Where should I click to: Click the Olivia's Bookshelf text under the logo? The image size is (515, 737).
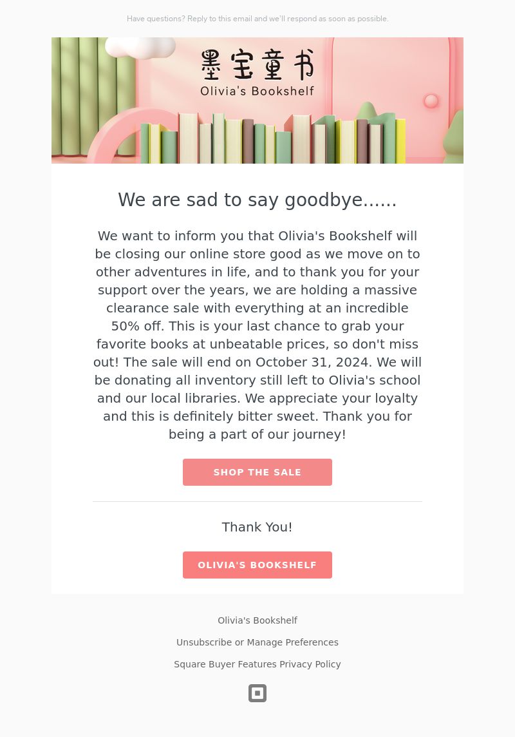tap(257, 91)
